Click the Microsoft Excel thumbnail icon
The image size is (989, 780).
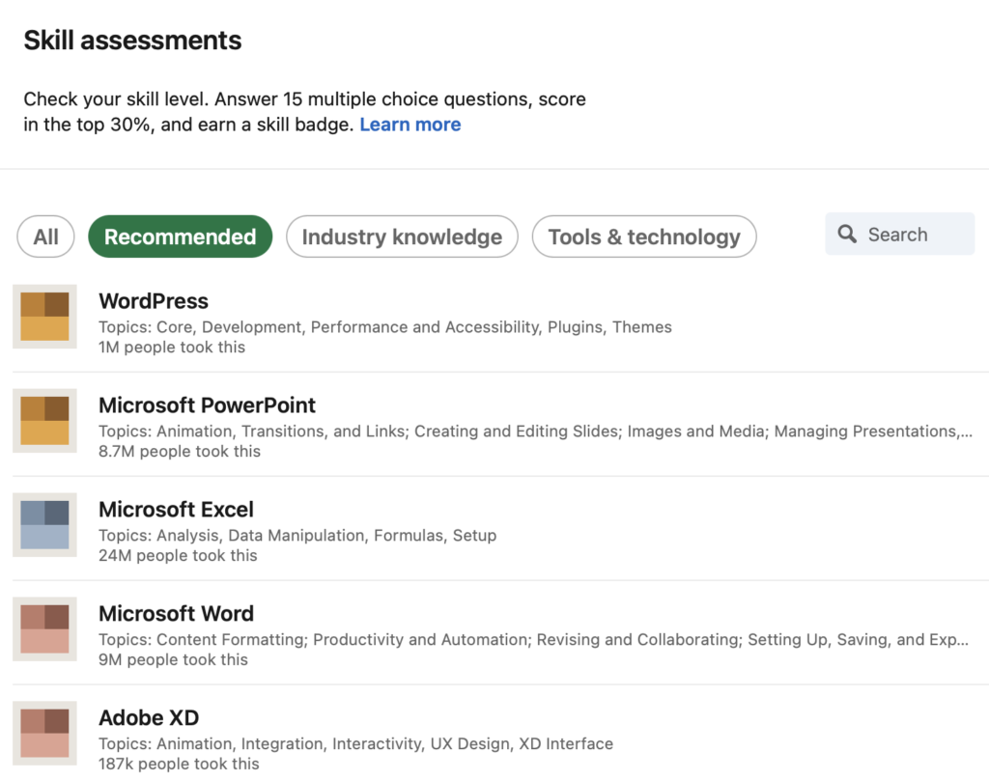pyautogui.click(x=44, y=525)
